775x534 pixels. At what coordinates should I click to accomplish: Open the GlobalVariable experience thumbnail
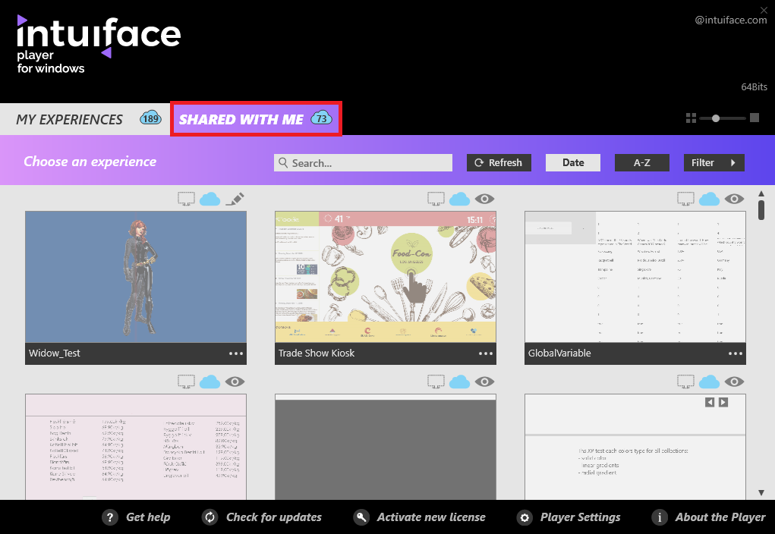pos(635,277)
